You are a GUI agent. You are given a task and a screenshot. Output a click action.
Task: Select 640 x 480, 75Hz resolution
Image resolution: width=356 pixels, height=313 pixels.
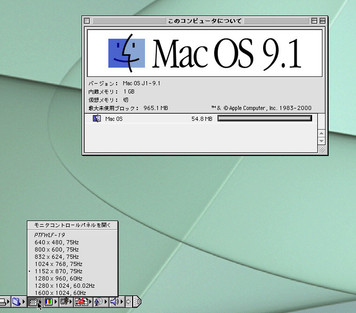(72, 242)
